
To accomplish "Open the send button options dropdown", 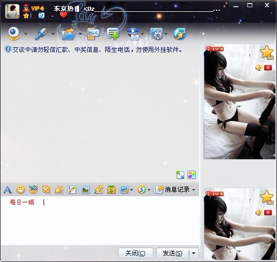I will tap(193, 253).
